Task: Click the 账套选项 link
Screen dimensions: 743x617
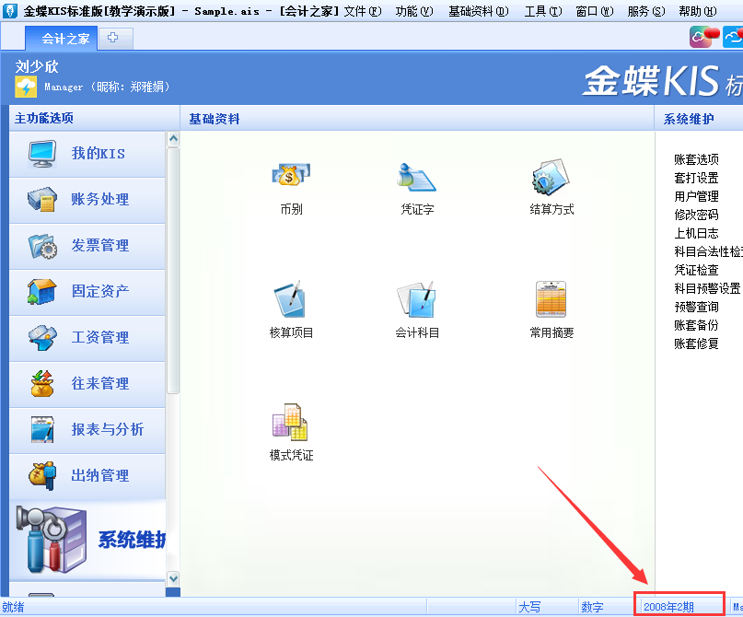Action: [696, 159]
